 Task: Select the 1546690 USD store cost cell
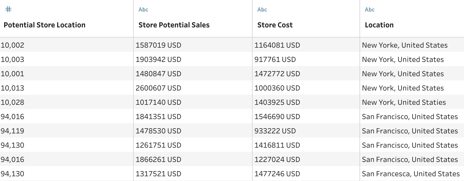tap(277, 117)
